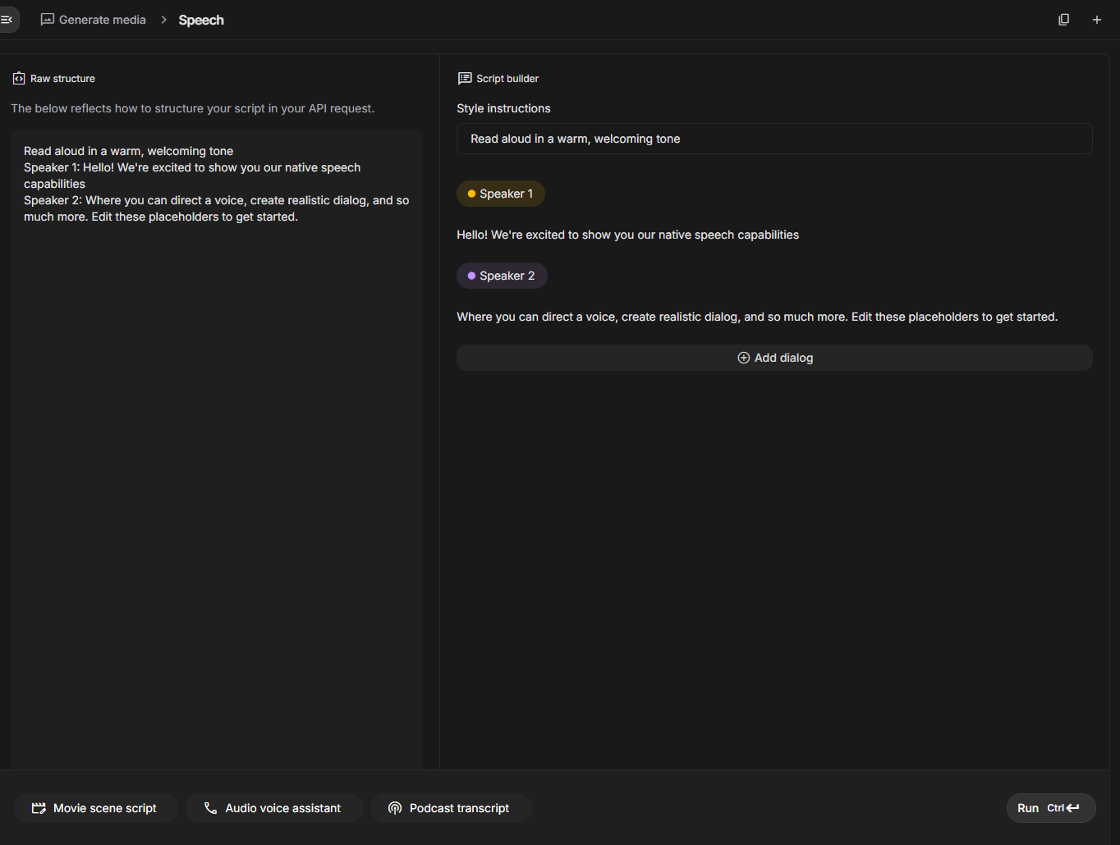The image size is (1120, 845).
Task: Go to Generate media breadcrumb
Action: point(102,20)
